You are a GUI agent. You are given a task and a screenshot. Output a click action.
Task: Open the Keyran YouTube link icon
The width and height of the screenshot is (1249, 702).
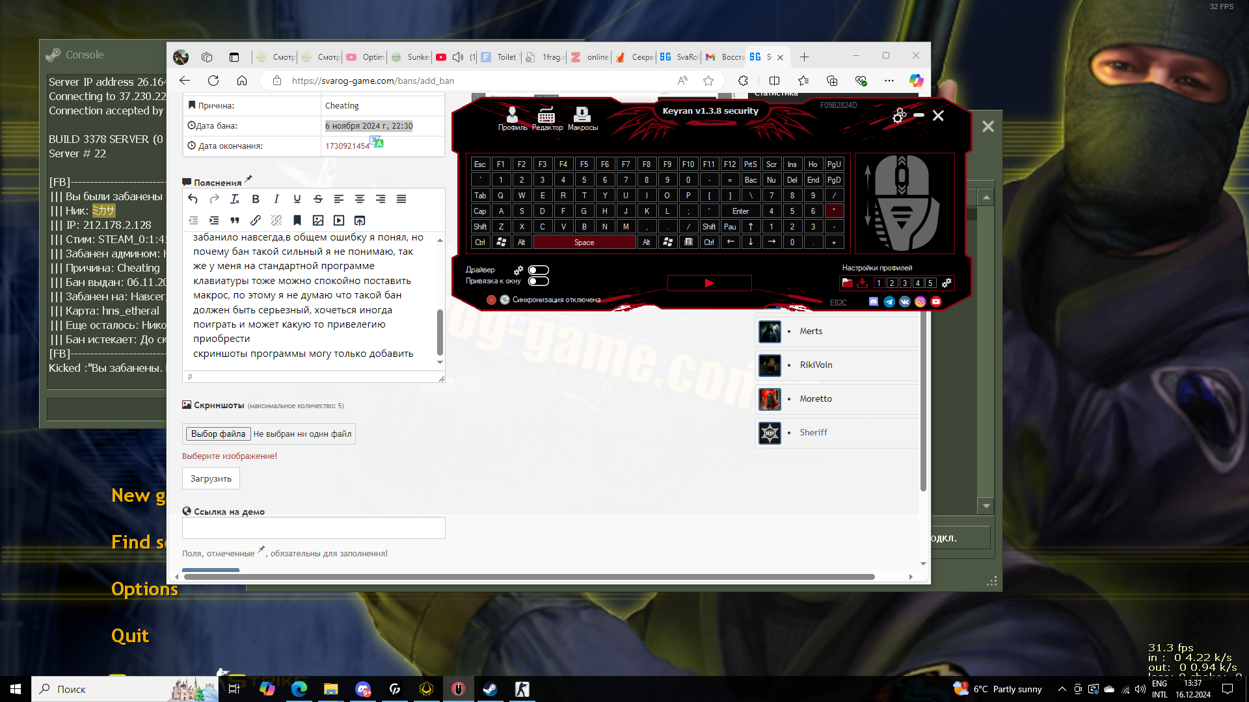(x=936, y=302)
